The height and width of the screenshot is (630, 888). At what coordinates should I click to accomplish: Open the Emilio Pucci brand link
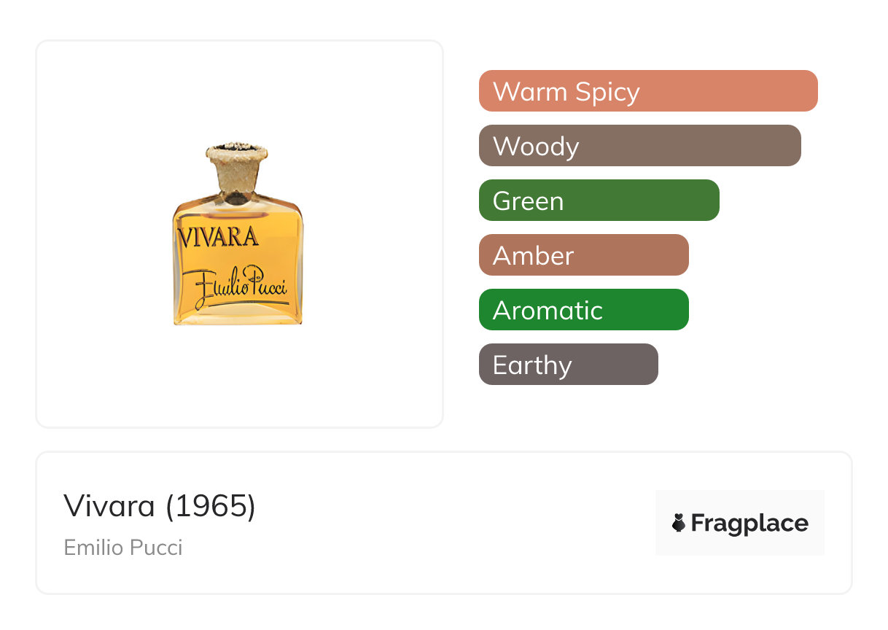(x=123, y=547)
